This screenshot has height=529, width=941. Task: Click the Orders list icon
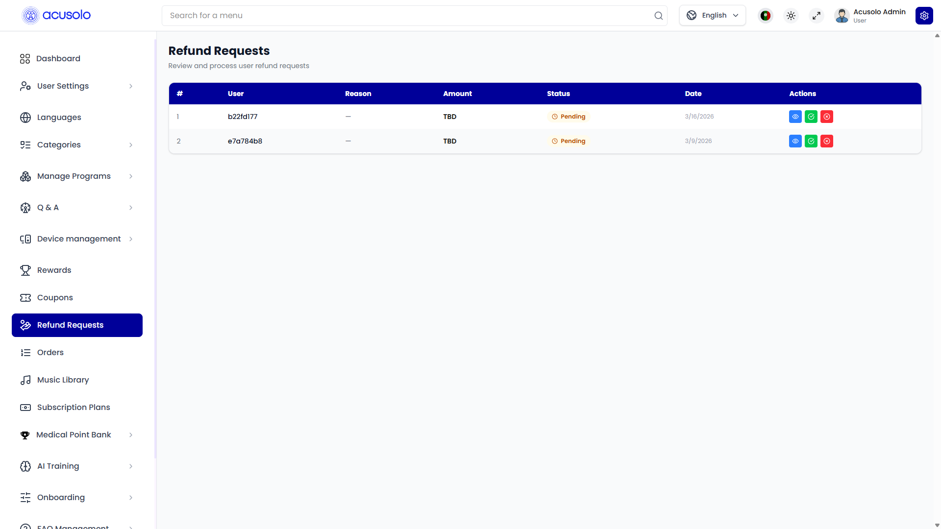(x=25, y=353)
